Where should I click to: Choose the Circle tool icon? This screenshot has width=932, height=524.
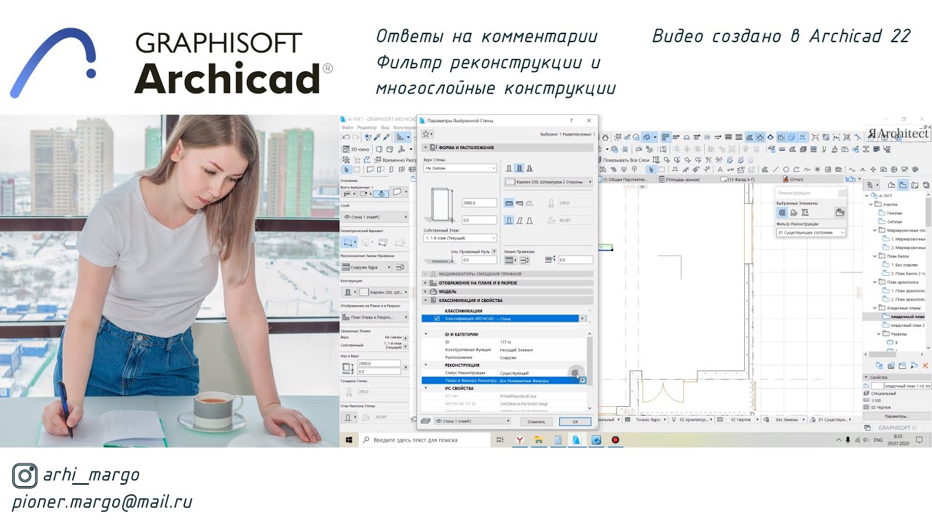[786, 170]
